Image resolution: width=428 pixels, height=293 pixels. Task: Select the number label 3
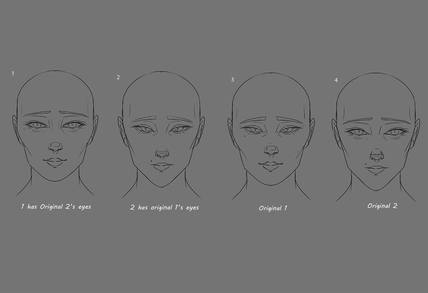232,80
